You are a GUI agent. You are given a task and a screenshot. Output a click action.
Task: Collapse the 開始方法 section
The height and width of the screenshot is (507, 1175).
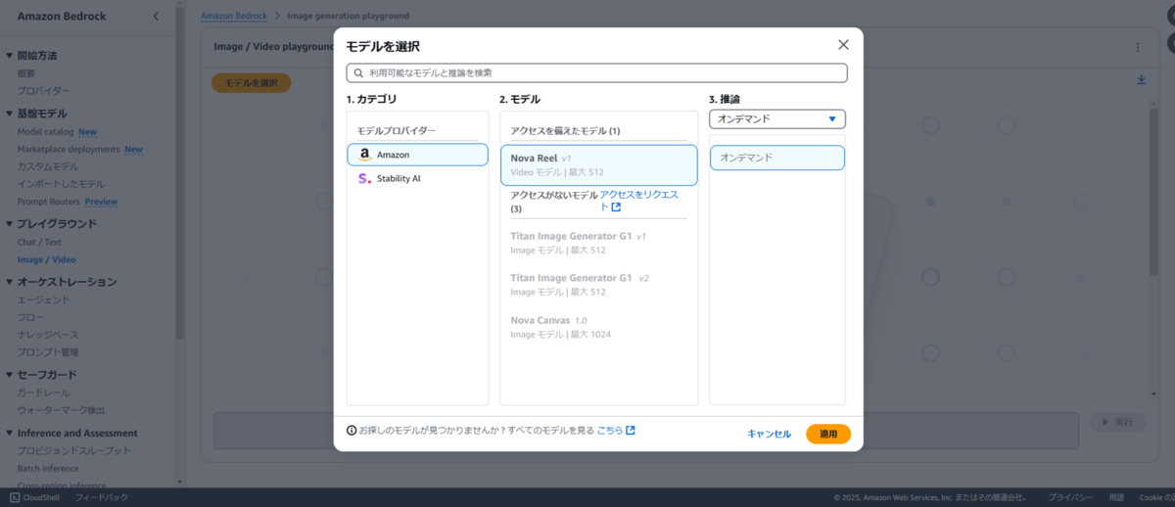coord(10,56)
